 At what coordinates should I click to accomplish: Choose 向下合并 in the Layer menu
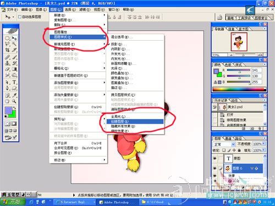[78, 143]
